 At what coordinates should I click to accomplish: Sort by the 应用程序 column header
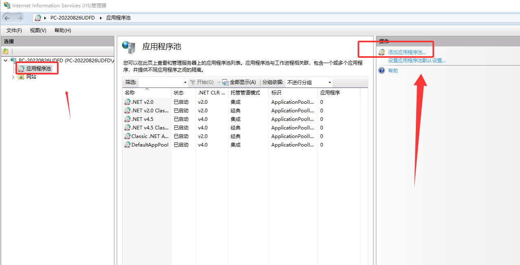[x=339, y=93]
